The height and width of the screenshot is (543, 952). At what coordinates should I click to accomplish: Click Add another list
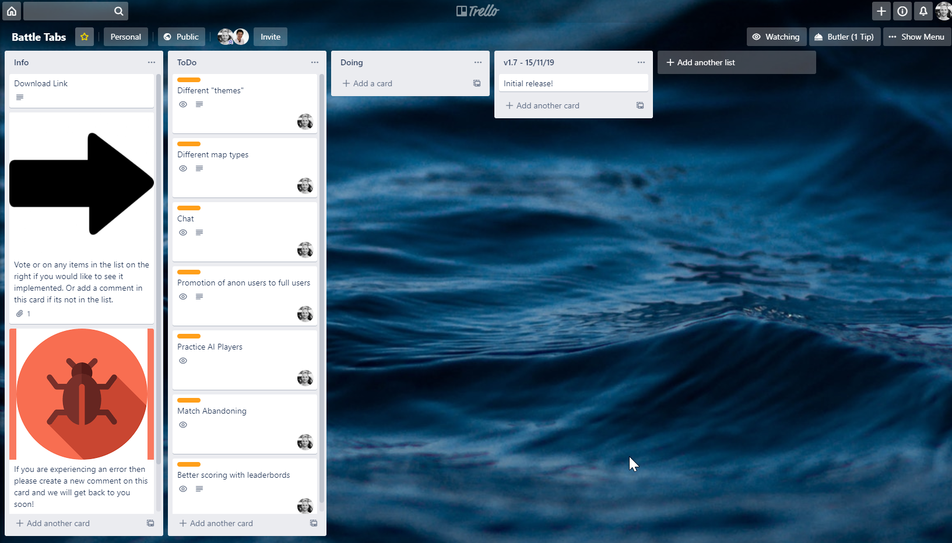tap(736, 62)
